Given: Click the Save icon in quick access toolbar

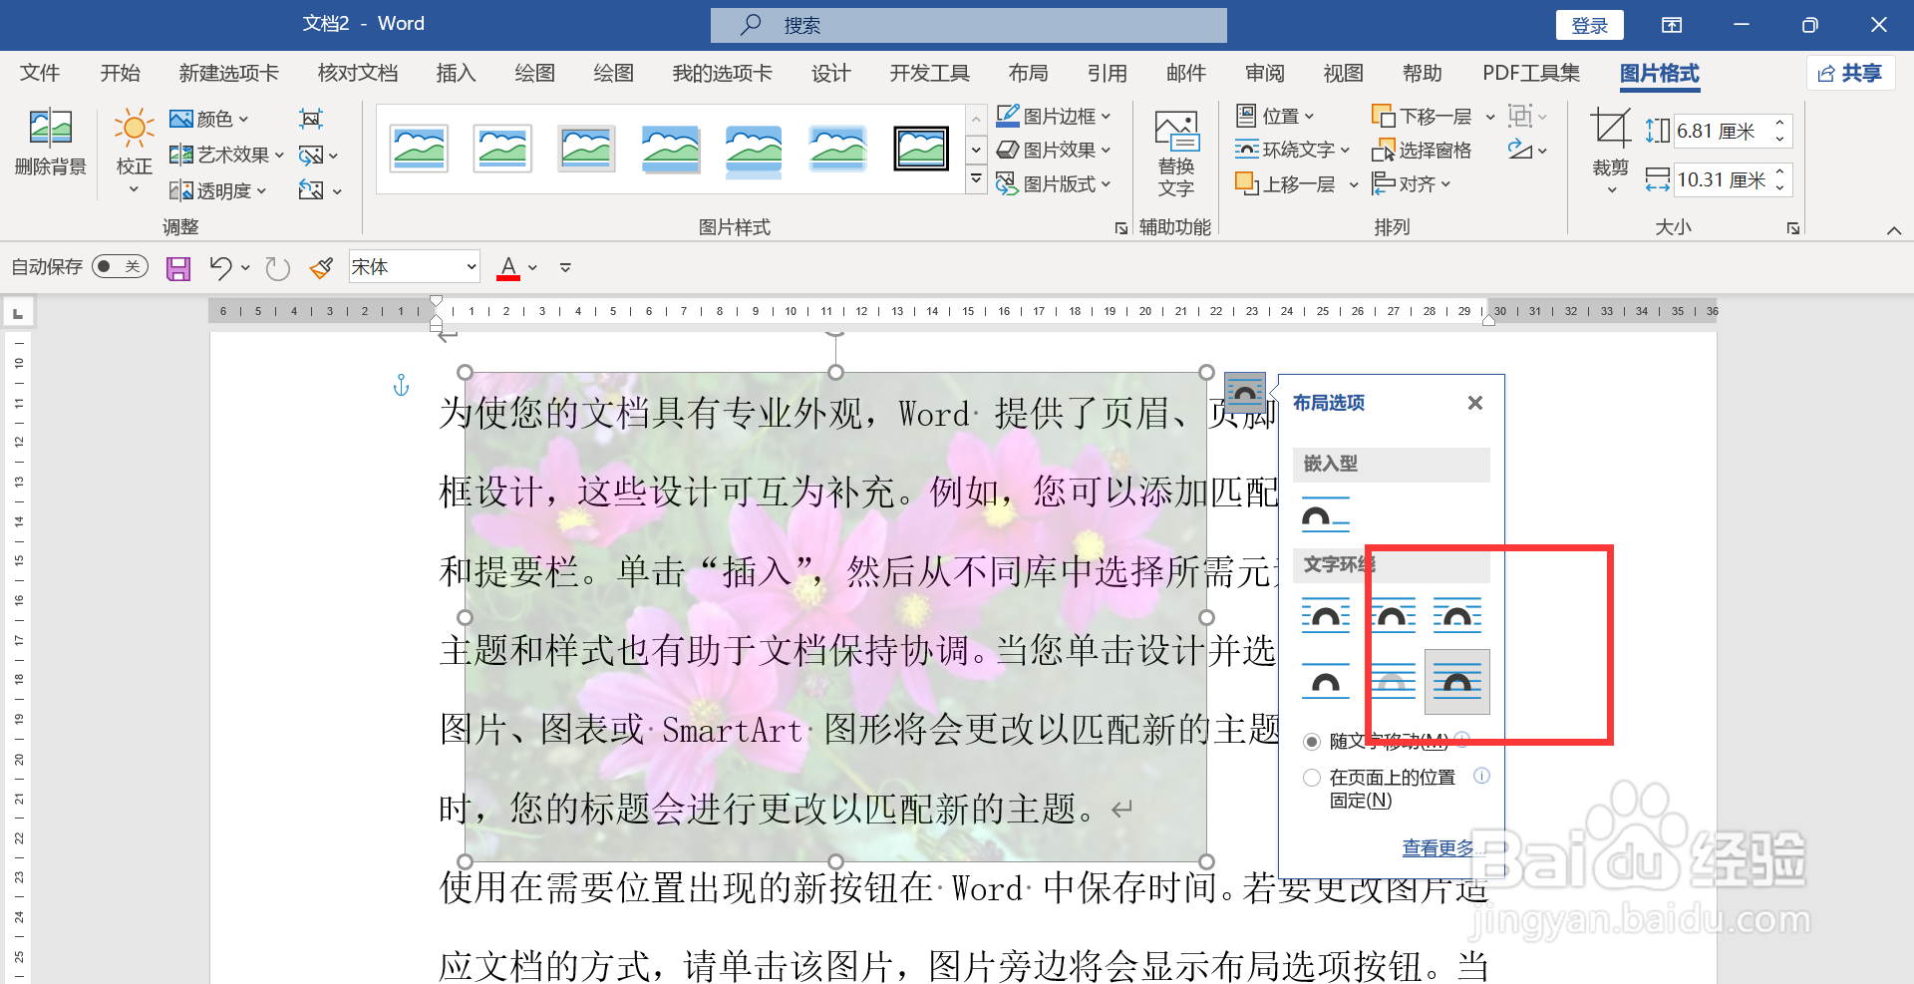Looking at the screenshot, I should coord(177,267).
